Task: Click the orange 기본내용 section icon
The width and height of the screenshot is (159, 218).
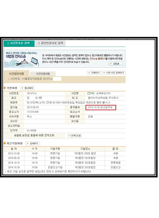Action: tap(5, 88)
